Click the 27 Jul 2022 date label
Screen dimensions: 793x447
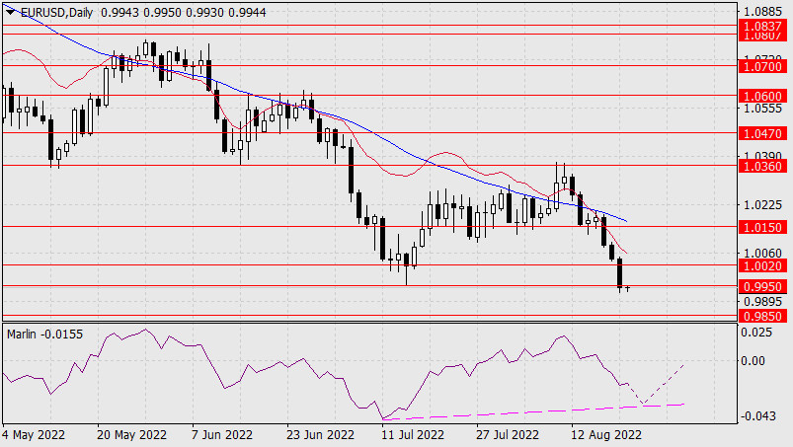coord(508,435)
